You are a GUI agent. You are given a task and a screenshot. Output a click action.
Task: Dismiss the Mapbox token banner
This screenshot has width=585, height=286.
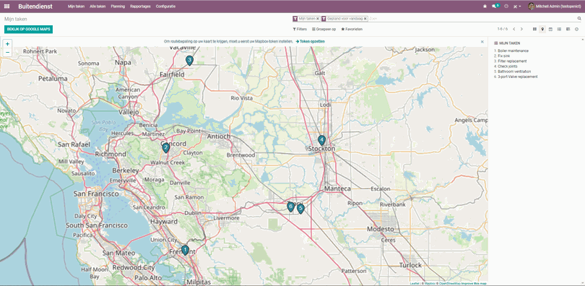(x=482, y=42)
